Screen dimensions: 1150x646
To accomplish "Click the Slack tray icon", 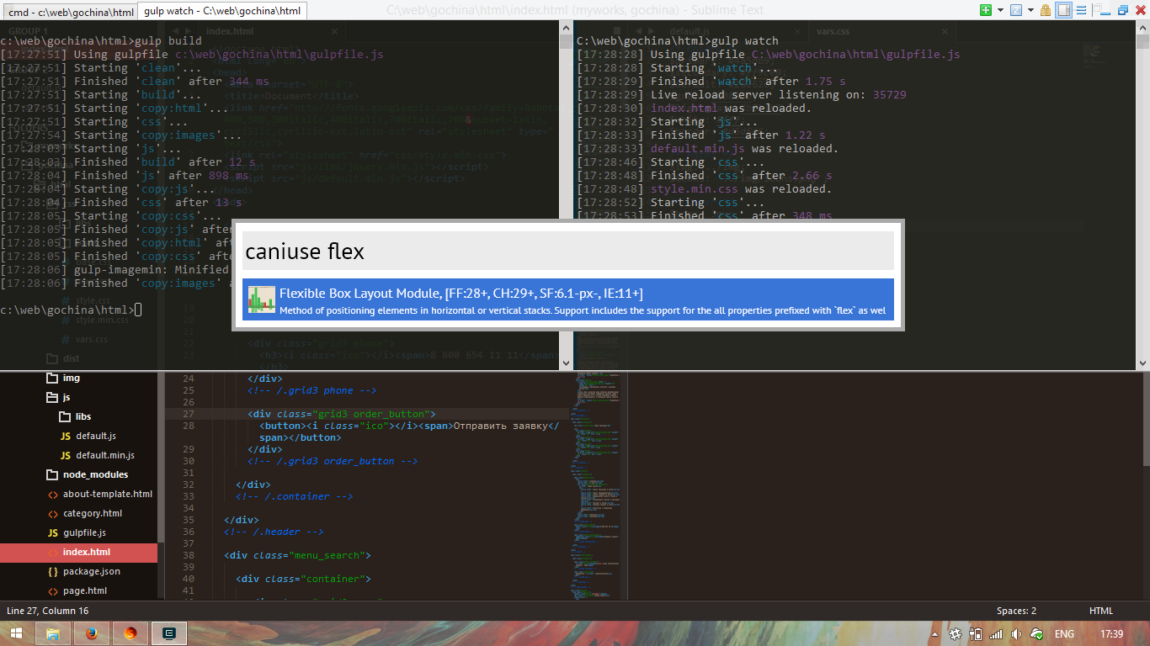I will click(956, 633).
